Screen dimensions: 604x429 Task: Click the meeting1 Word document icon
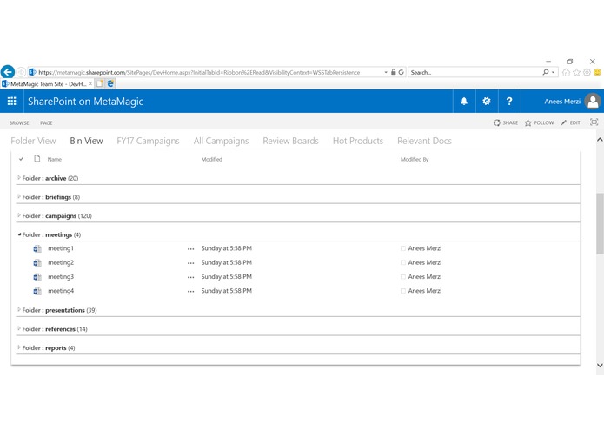click(37, 249)
